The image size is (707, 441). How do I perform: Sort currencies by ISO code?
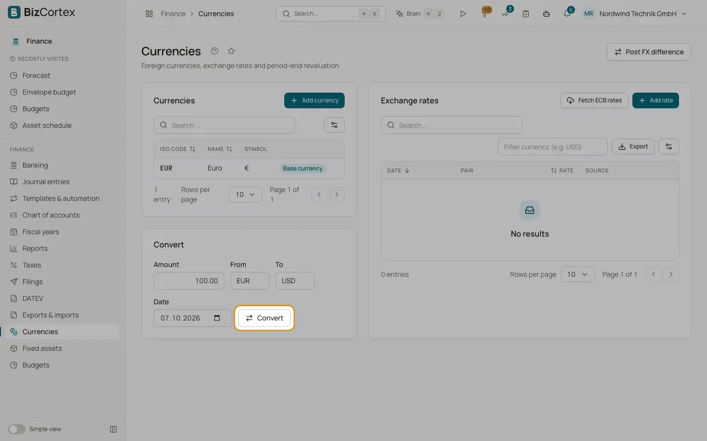[178, 149]
